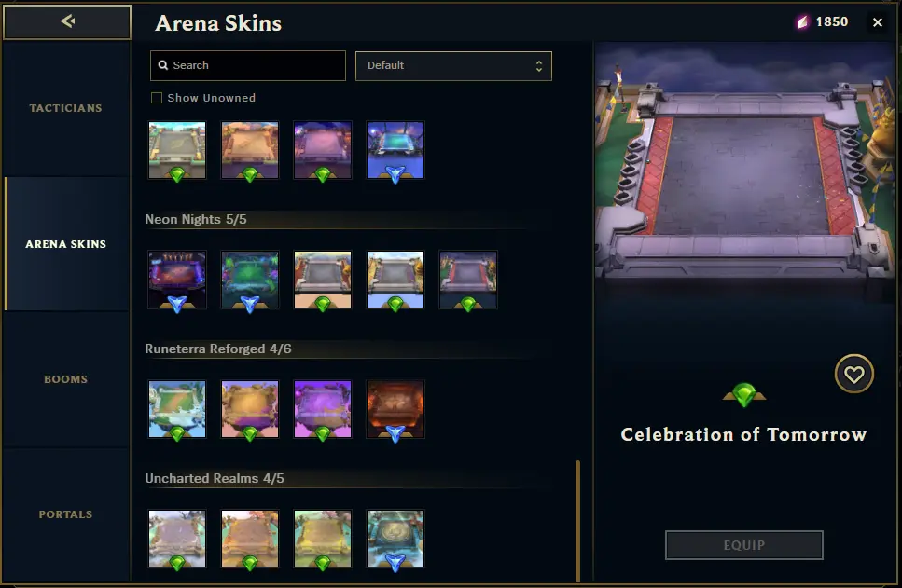The height and width of the screenshot is (588, 902).
Task: Choose the blue glowing arena in top row
Action: click(395, 150)
